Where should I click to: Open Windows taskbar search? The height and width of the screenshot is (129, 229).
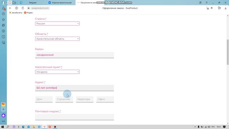click(8, 127)
